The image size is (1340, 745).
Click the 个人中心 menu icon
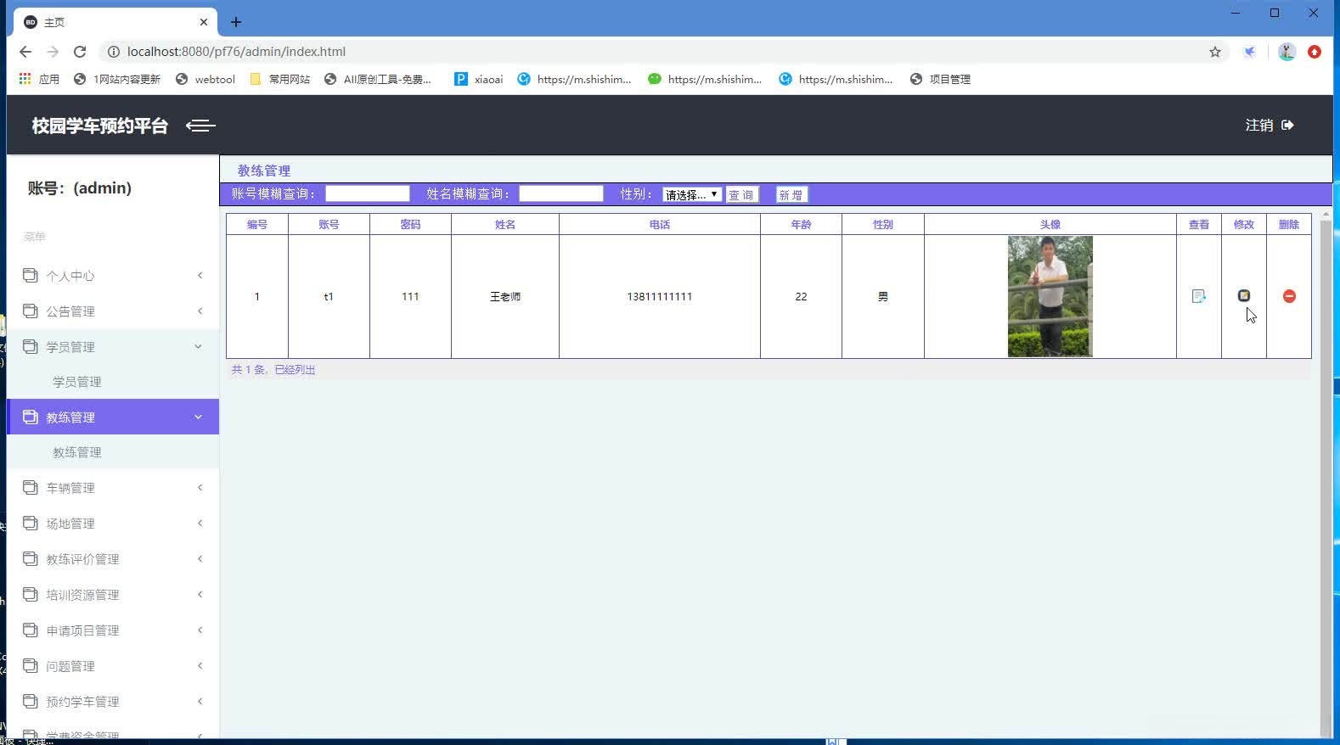point(31,275)
